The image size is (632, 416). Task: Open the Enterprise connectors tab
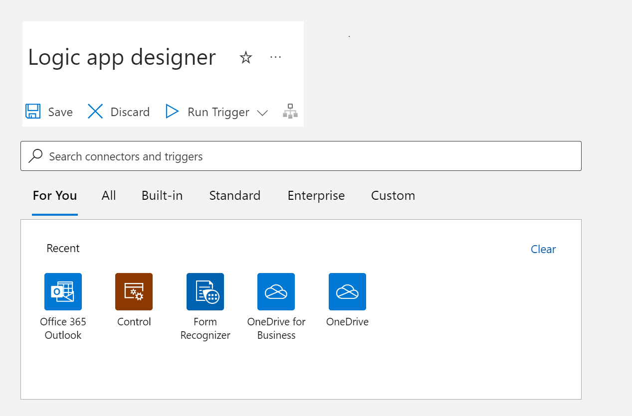[x=316, y=195]
